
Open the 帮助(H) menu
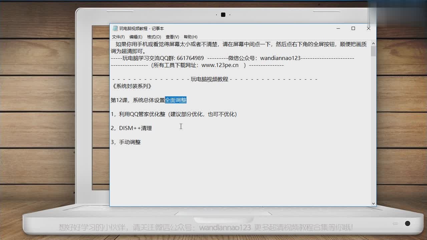190,37
